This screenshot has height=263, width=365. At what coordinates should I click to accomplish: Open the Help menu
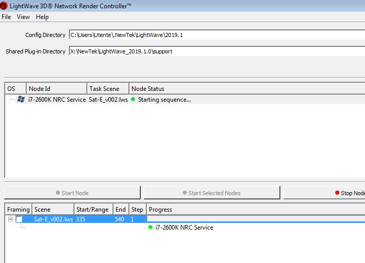[x=42, y=17]
